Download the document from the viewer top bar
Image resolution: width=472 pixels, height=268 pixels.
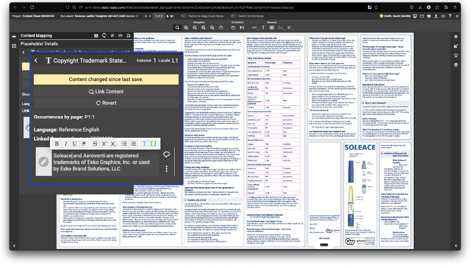[x=436, y=16]
